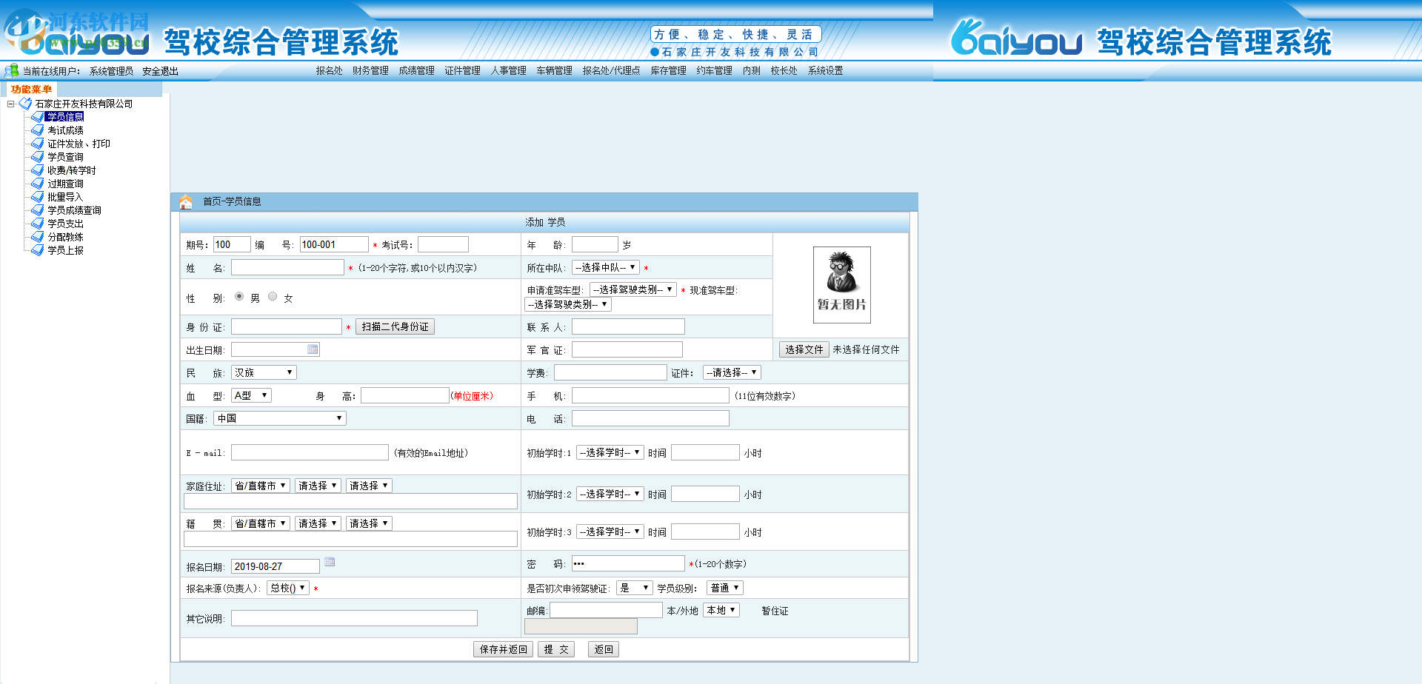Viewport: 1422px width, 684px height.
Task: Open the 报名来源 dropdown showing 总校
Action: click(288, 588)
